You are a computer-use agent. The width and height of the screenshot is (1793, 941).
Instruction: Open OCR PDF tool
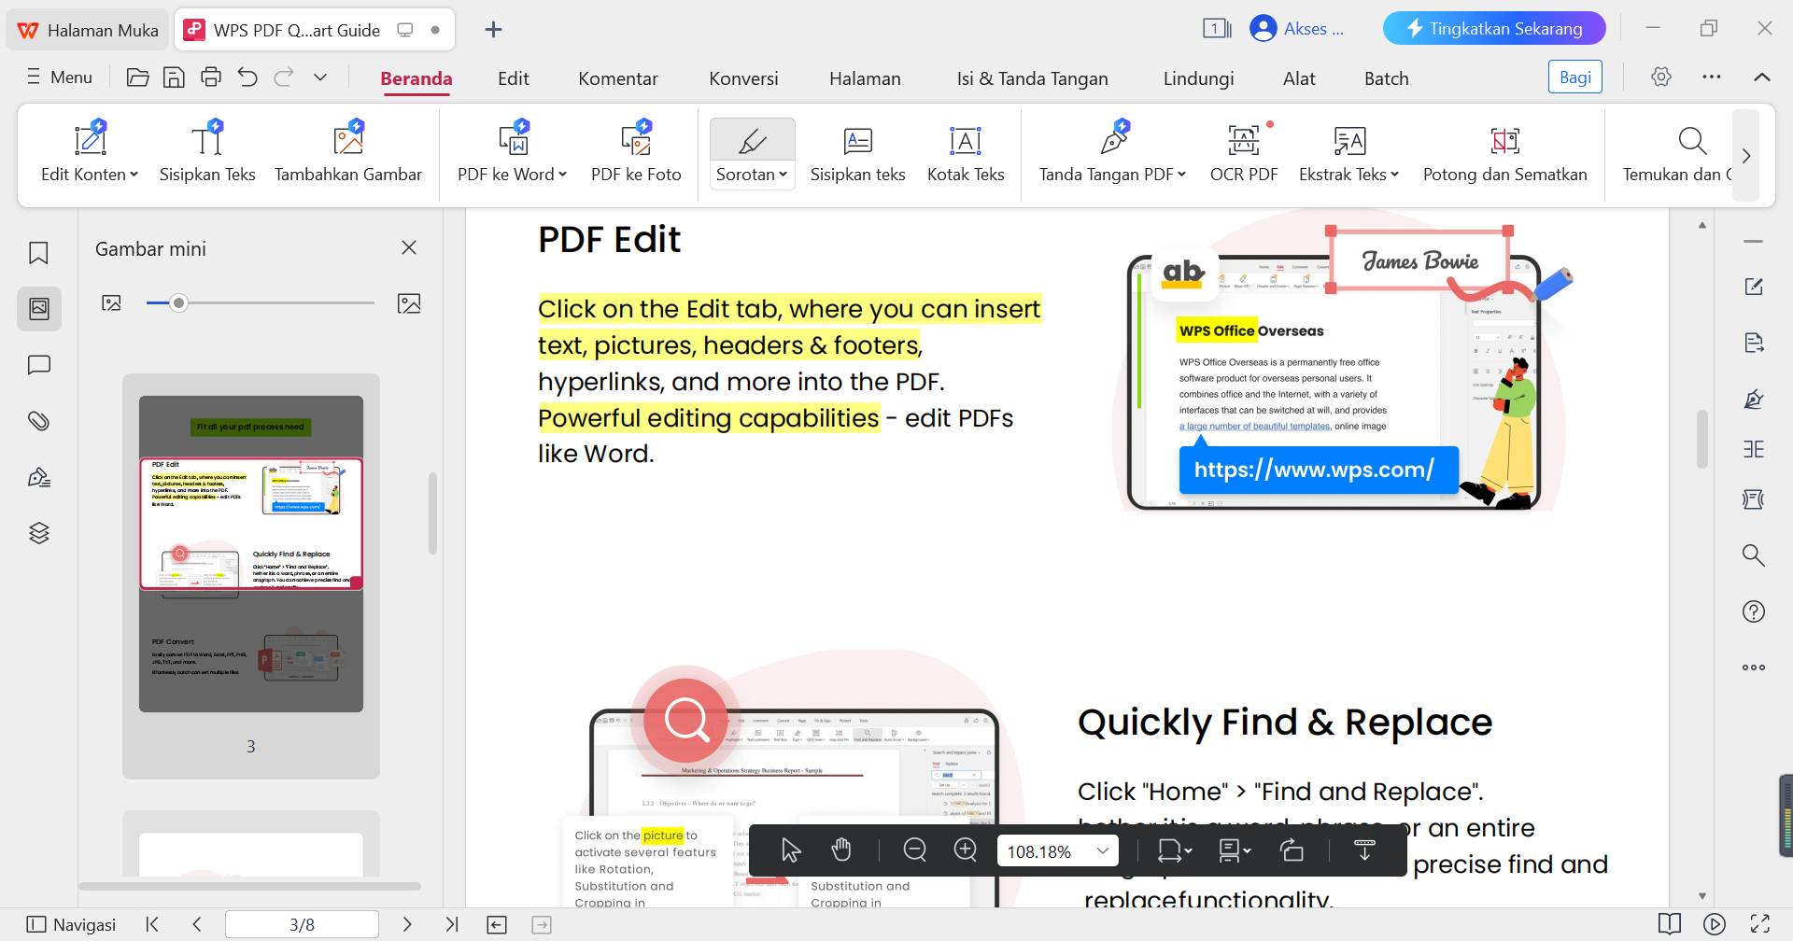point(1243,152)
